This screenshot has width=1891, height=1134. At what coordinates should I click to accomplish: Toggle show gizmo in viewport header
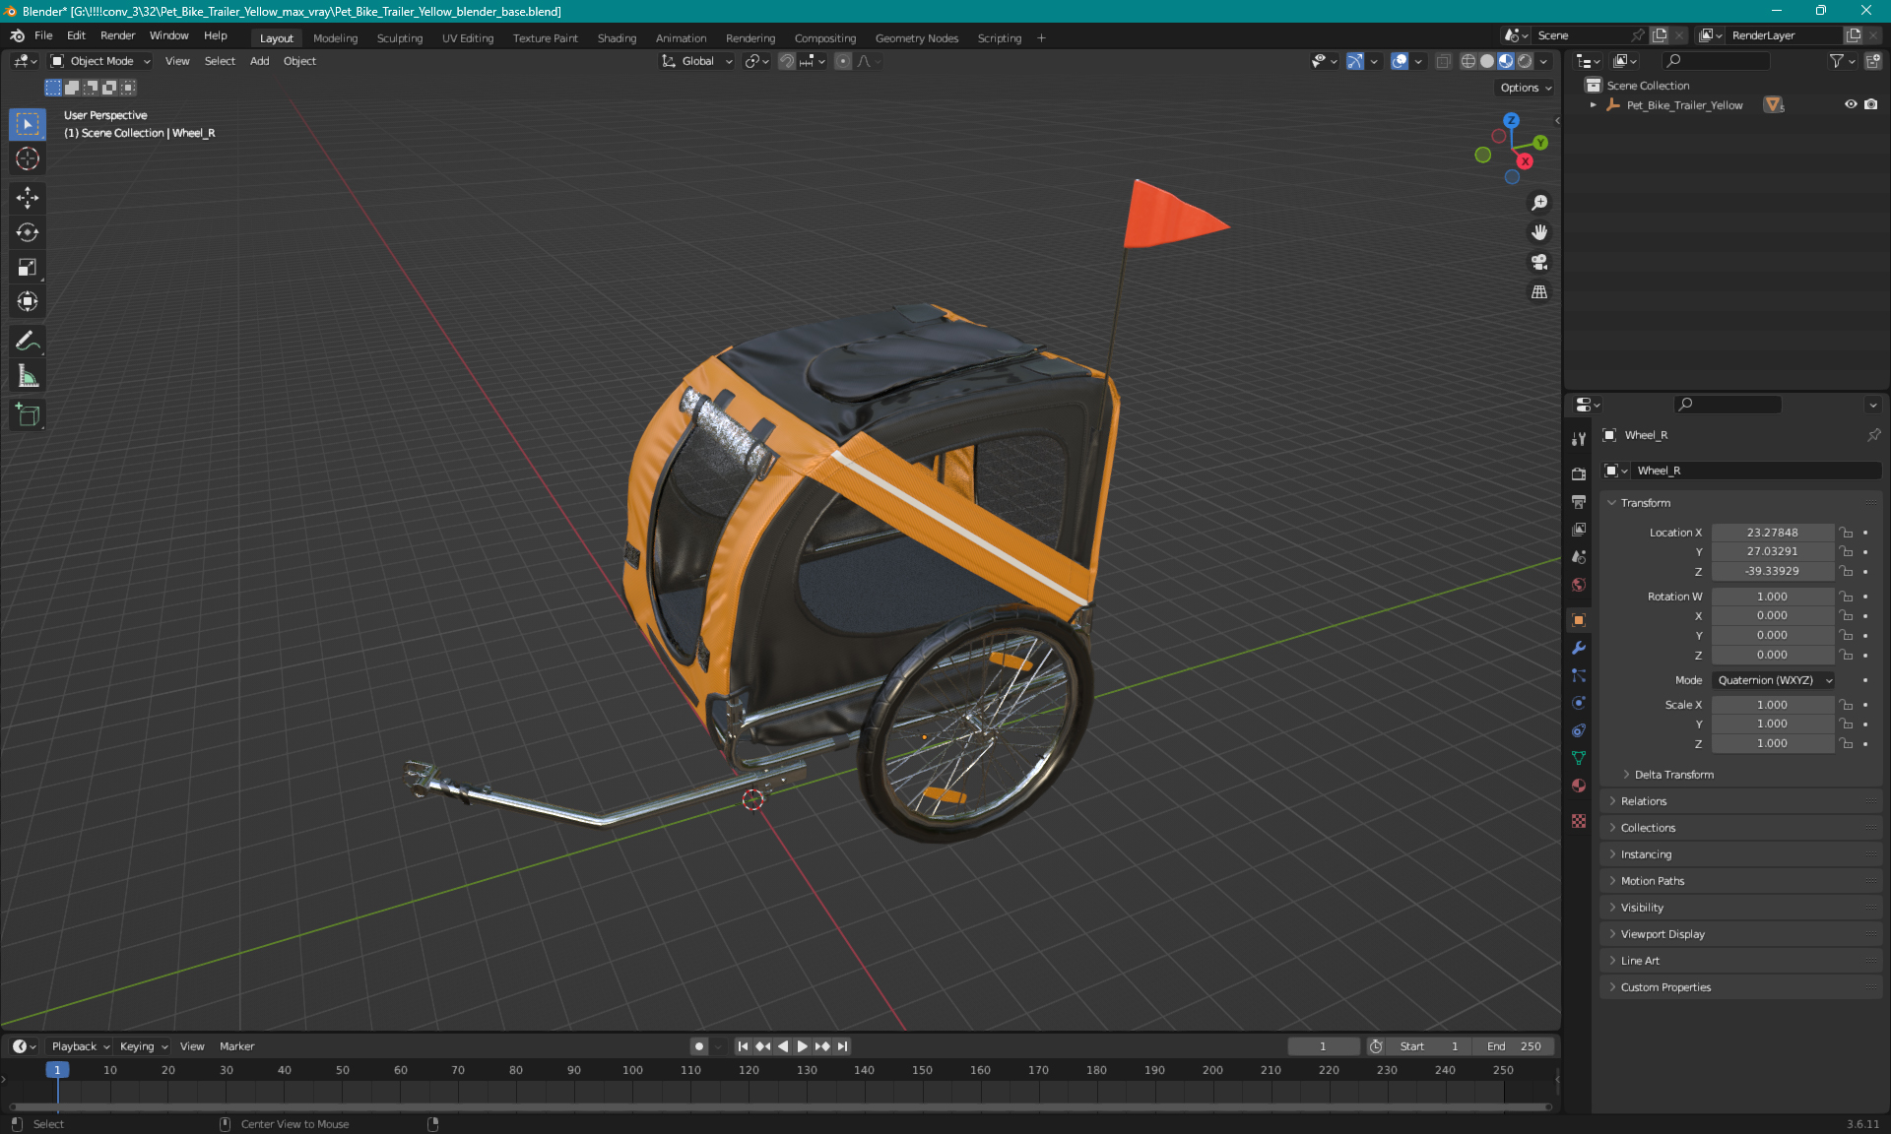pos(1355,61)
